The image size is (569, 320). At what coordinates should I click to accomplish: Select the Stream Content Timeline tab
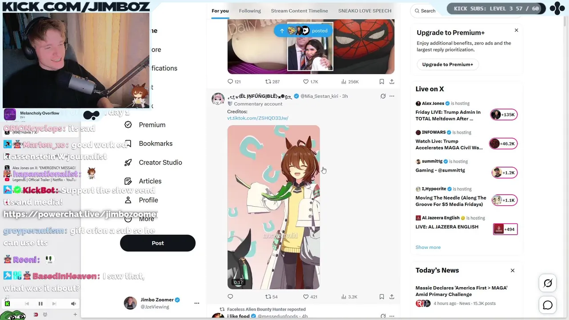[x=300, y=11]
